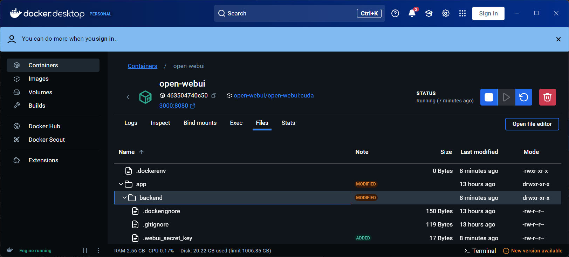Click the ADDED badge on .webui_secret_key

point(363,238)
